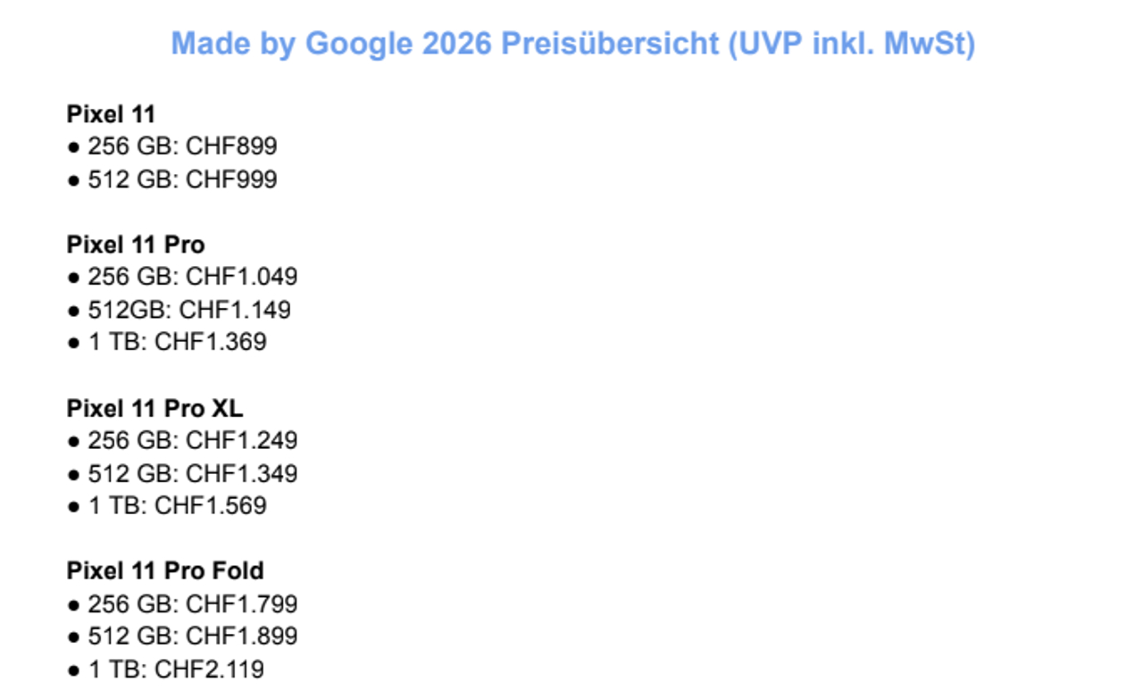Select the Pixel 11 heading
The height and width of the screenshot is (699, 1143).
tap(111, 113)
